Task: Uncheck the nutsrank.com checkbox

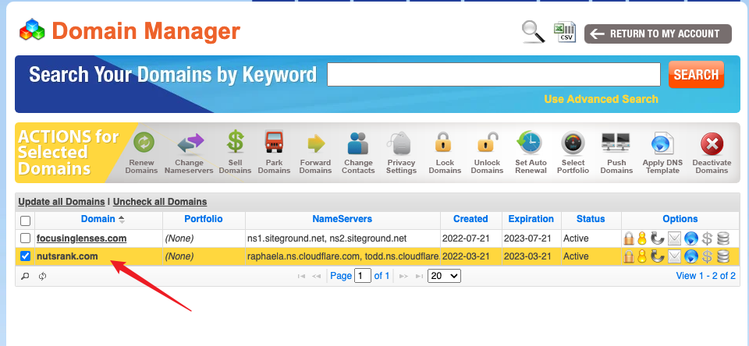Action: [25, 256]
